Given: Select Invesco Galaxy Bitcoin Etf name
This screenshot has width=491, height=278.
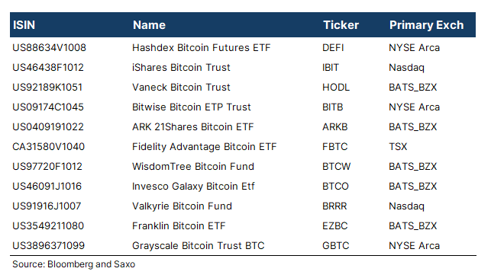Looking at the screenshot, I should click(193, 187).
